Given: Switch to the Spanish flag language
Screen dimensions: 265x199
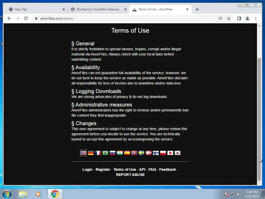Looking at the screenshot, I should point(127,153).
